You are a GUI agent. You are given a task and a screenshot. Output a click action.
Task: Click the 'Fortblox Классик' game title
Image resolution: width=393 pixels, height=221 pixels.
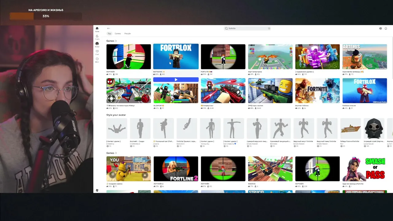pos(349,106)
